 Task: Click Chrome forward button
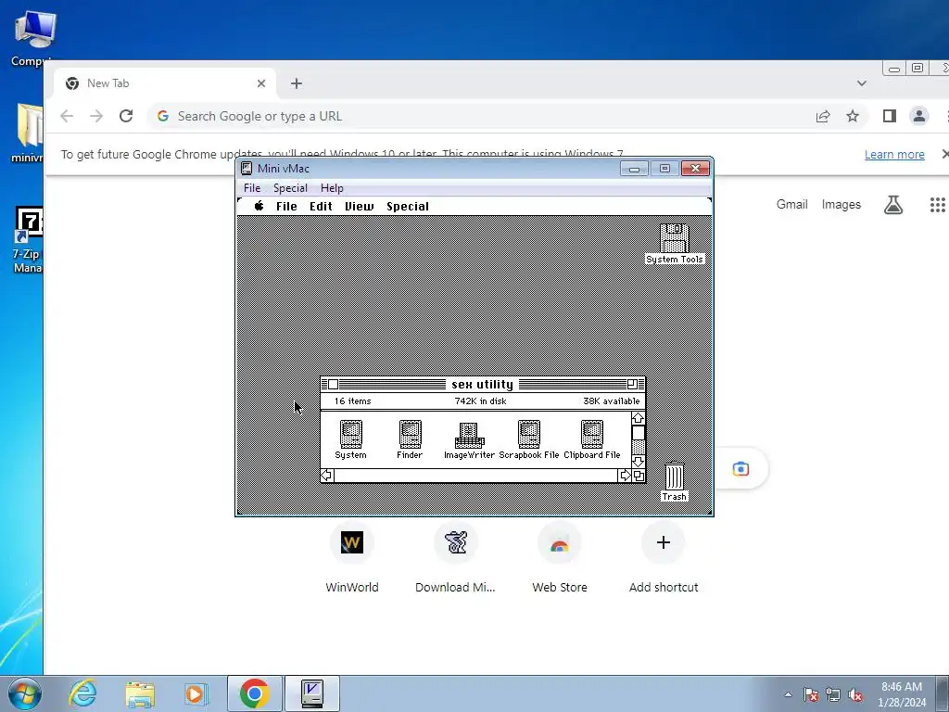[x=96, y=116]
